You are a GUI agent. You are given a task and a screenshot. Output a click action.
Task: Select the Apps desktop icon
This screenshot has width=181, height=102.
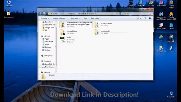click(x=161, y=38)
